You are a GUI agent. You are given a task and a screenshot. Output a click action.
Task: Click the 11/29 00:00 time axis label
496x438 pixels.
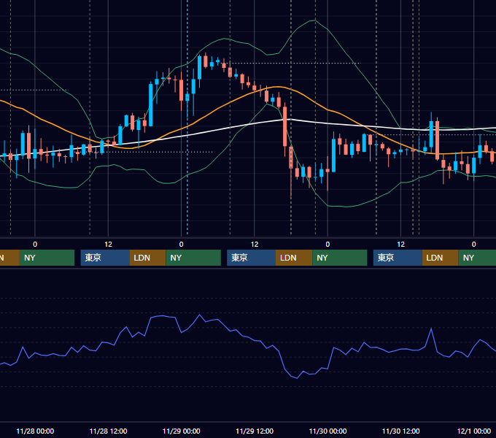[x=181, y=431]
